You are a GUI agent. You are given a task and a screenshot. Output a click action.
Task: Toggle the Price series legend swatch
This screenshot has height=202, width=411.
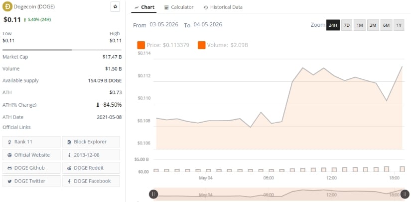tap(141, 45)
